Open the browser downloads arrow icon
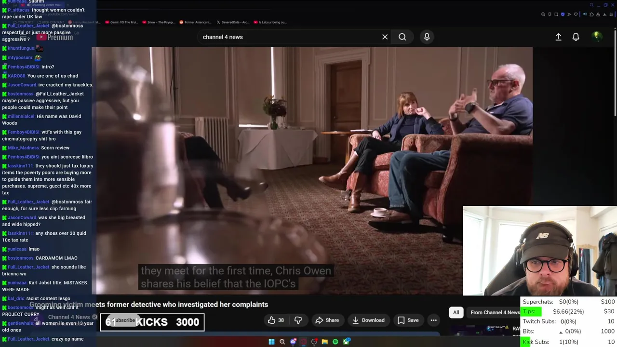This screenshot has width=617, height=347. click(604, 14)
